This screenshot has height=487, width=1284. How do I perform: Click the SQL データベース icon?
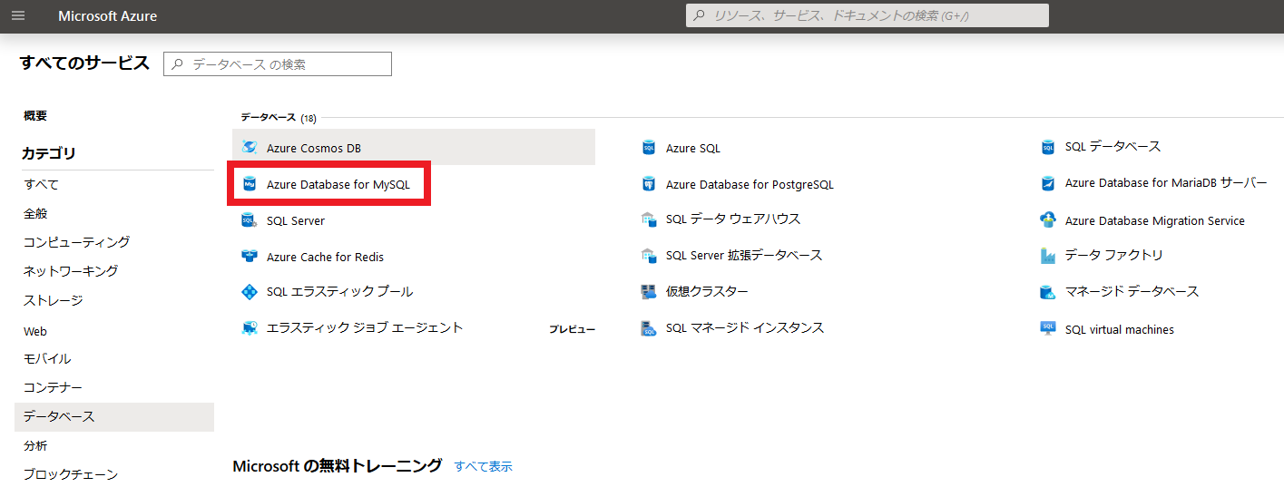[x=1048, y=147]
